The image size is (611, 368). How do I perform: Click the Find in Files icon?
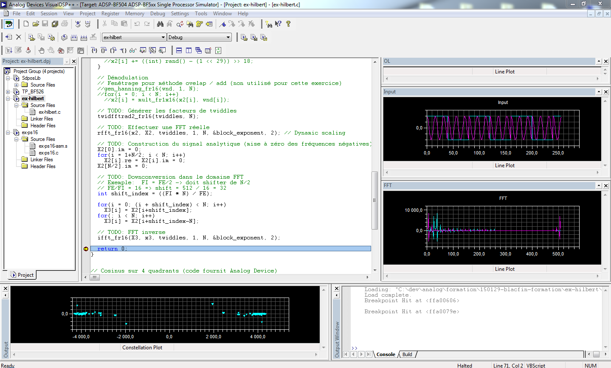pyautogui.click(x=190, y=24)
